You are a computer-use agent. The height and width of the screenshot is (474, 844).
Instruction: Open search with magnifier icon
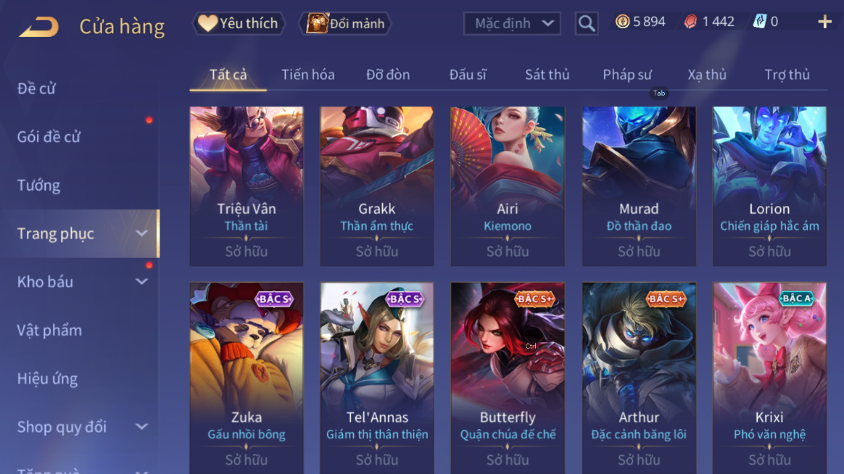click(586, 24)
